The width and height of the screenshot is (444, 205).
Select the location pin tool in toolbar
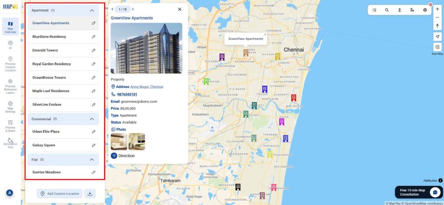pos(399,10)
